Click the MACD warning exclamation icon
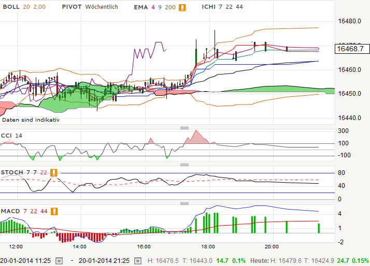This screenshot has height=266, width=370. click(54, 211)
